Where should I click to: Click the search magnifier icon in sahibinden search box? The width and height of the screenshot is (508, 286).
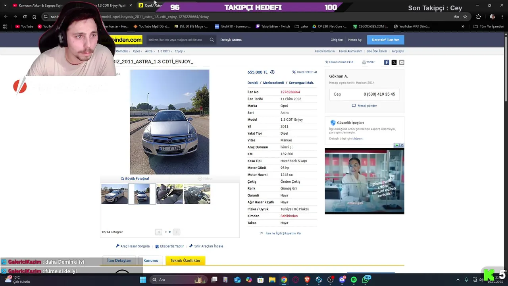[x=212, y=40]
